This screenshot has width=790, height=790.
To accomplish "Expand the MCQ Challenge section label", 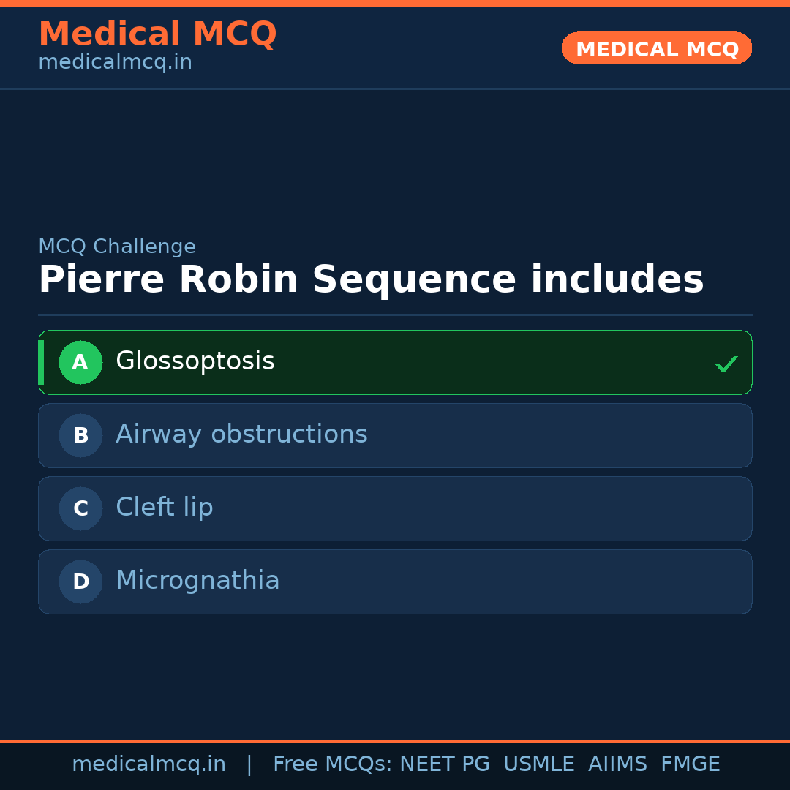I will click(x=117, y=247).
